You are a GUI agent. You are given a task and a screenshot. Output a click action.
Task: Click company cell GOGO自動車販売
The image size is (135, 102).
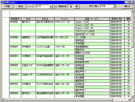coord(45,65)
